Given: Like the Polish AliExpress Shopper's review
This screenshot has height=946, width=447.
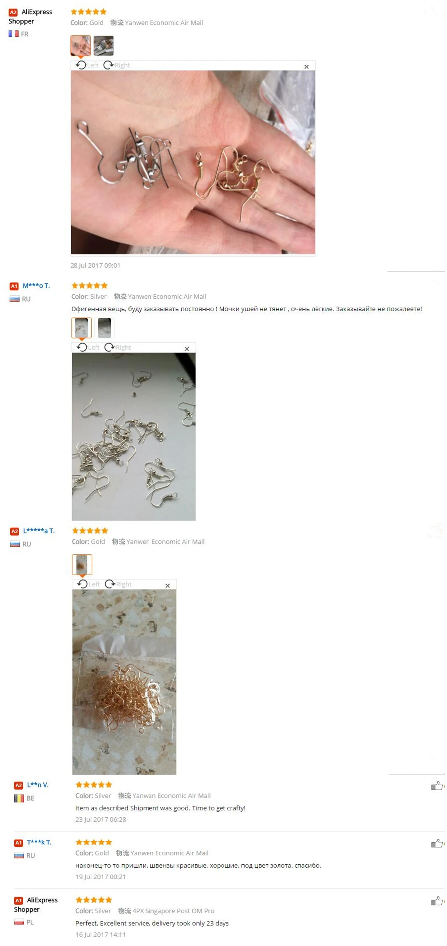Looking at the screenshot, I should click(437, 901).
